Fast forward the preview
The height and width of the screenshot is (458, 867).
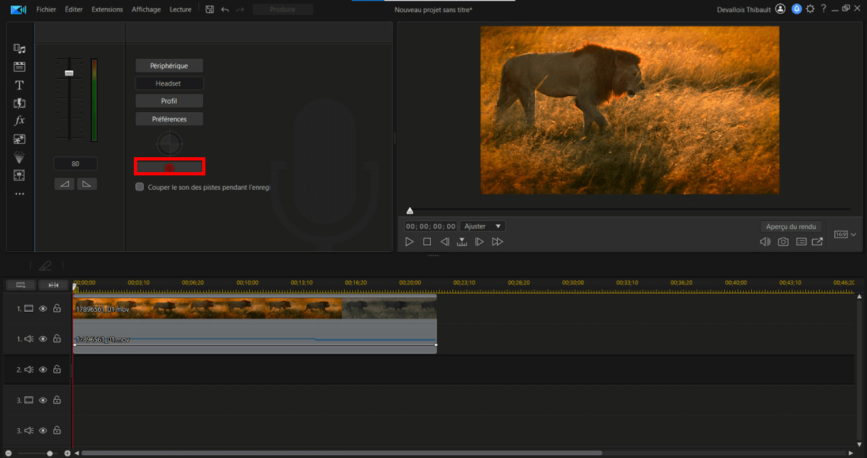click(x=498, y=242)
